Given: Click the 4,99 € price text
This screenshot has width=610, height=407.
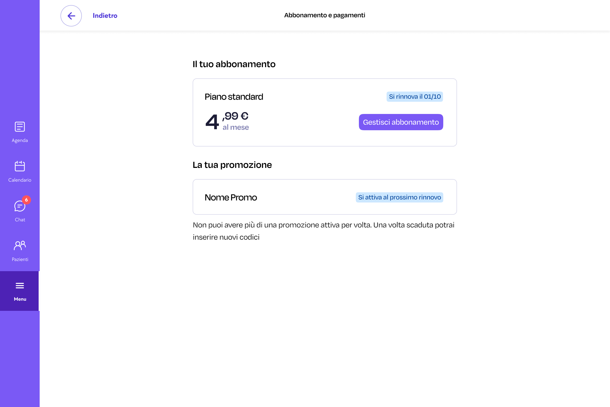Looking at the screenshot, I should 227,121.
